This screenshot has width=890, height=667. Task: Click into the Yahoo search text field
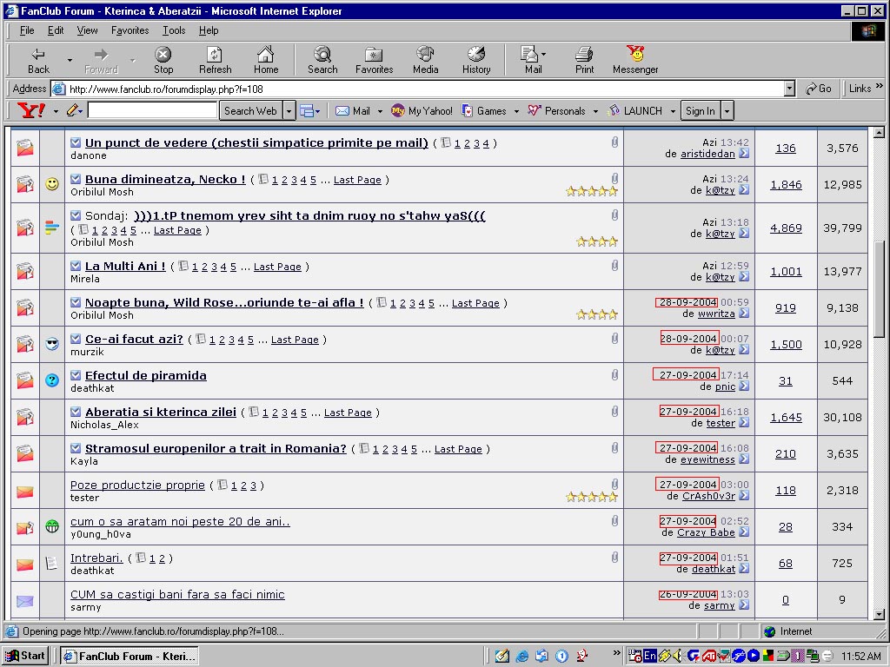152,110
